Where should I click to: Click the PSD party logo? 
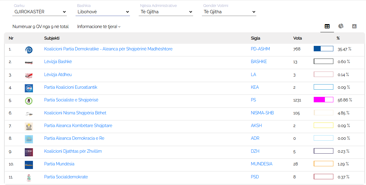[29, 178]
